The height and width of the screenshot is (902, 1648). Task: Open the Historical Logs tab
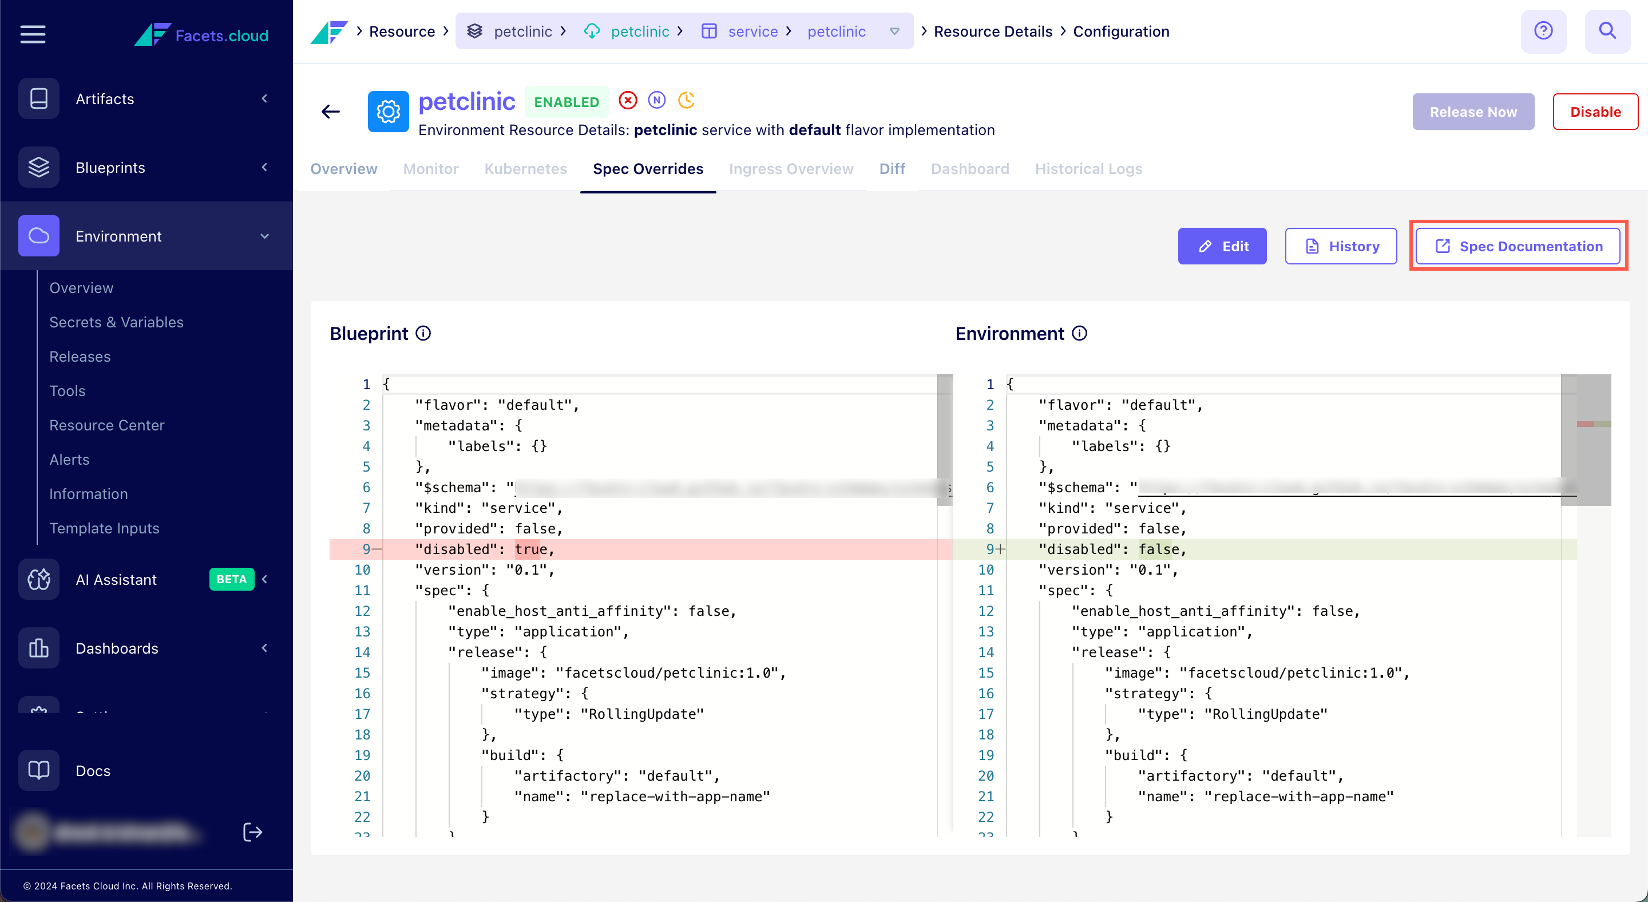(1088, 169)
